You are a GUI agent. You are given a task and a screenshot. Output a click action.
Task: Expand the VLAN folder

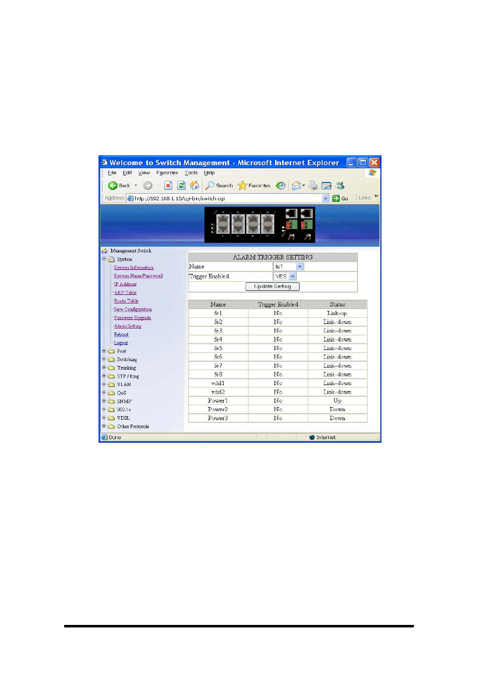pos(104,384)
